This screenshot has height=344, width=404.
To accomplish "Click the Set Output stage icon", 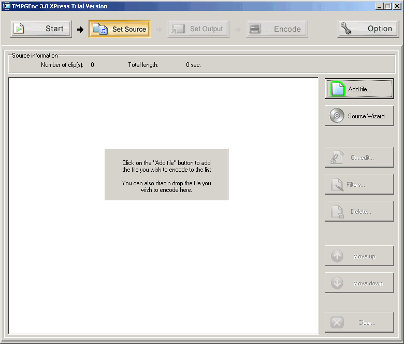I will (177, 29).
